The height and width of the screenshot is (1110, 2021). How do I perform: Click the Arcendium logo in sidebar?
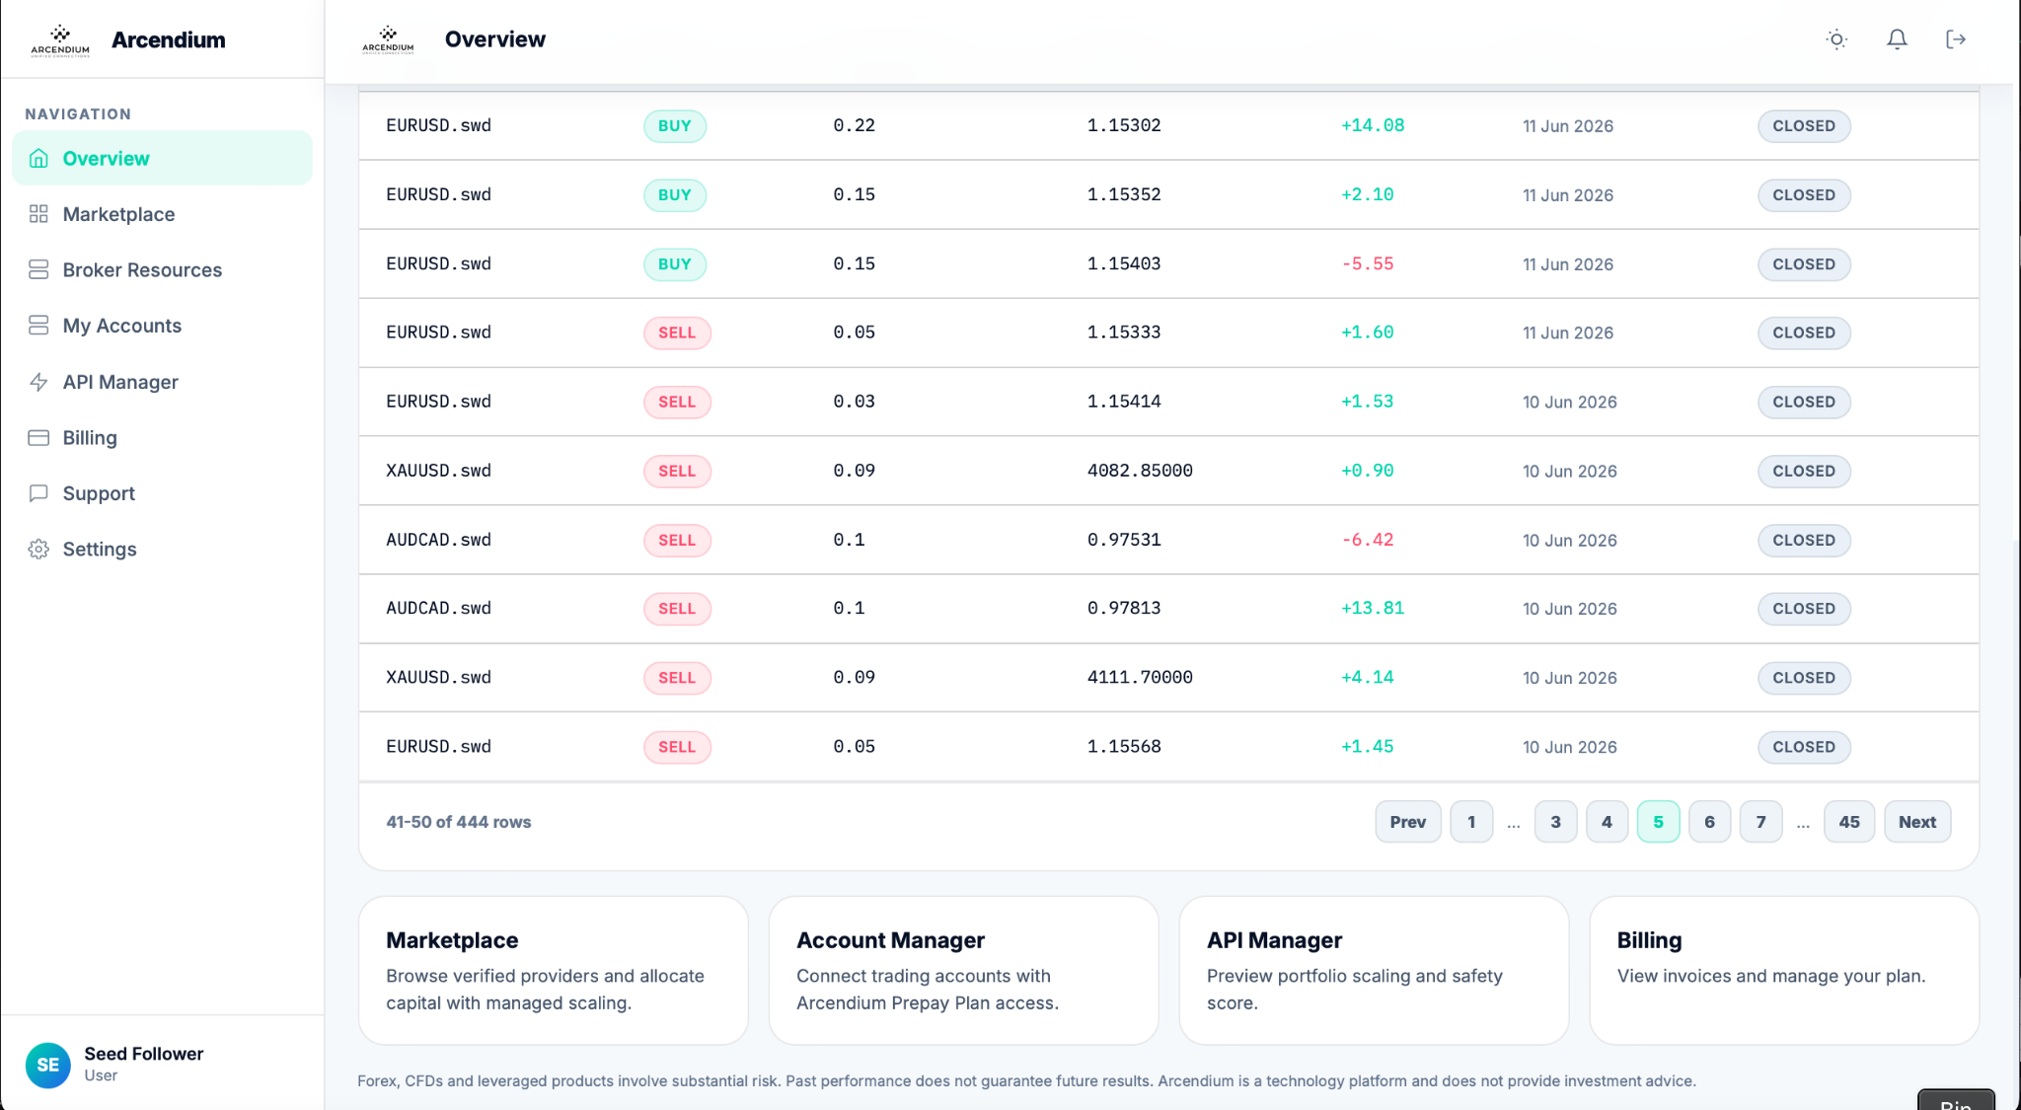60,40
